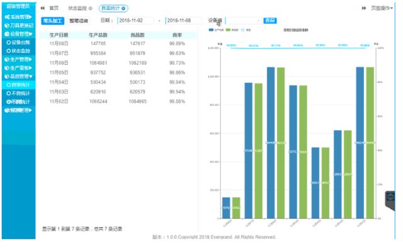Viewport: 403px width, 248px height.
Task: Open 不良统计 item in sidebar
Action: [x=18, y=94]
